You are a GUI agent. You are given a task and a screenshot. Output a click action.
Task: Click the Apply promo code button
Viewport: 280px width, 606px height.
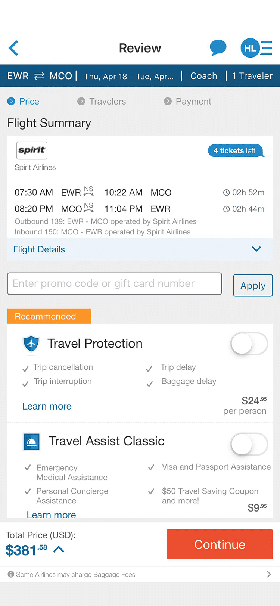253,286
